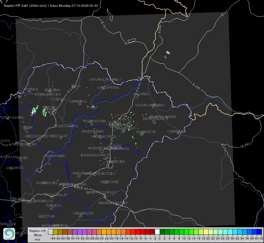Click the BALMAZUJVAROS label

[x=95, y=155]
